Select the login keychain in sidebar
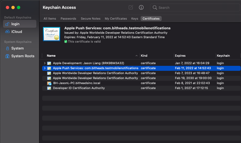 click(x=20, y=24)
